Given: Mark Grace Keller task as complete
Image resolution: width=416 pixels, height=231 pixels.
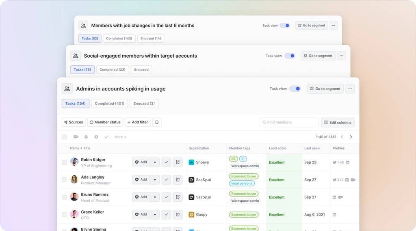Looking at the screenshot, I should [x=166, y=214].
